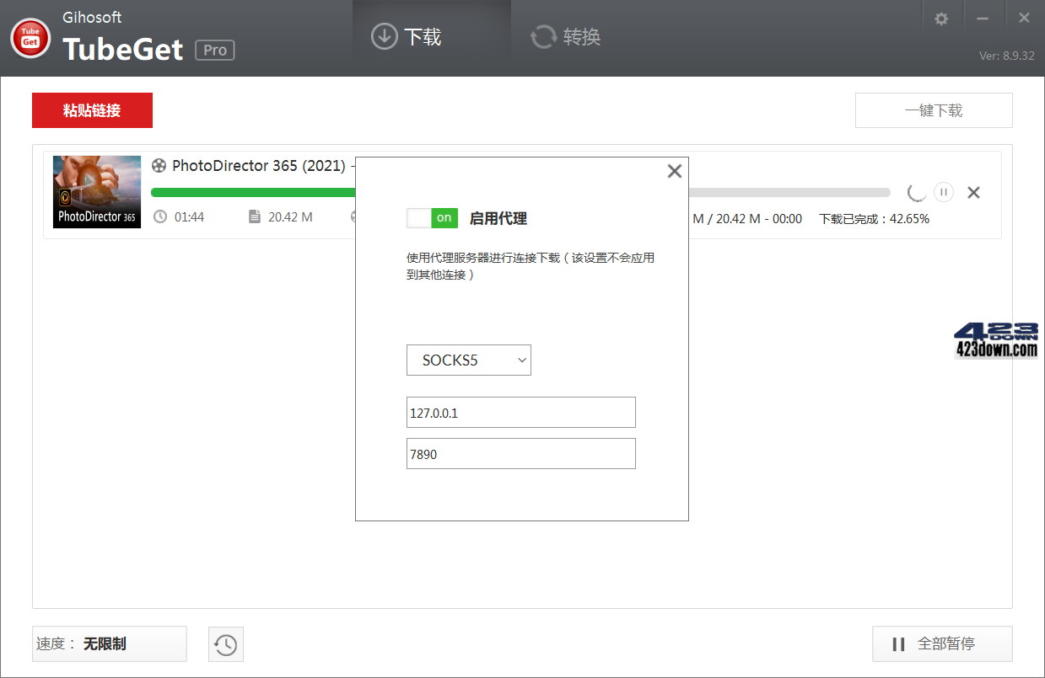
Task: Switch to the 转换 tab
Action: [563, 36]
